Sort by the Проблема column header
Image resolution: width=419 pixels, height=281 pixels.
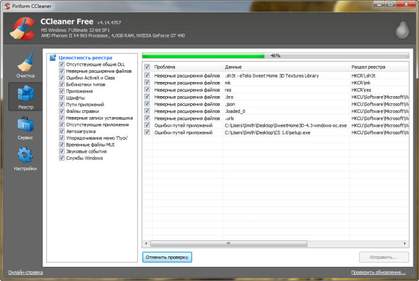(187, 67)
